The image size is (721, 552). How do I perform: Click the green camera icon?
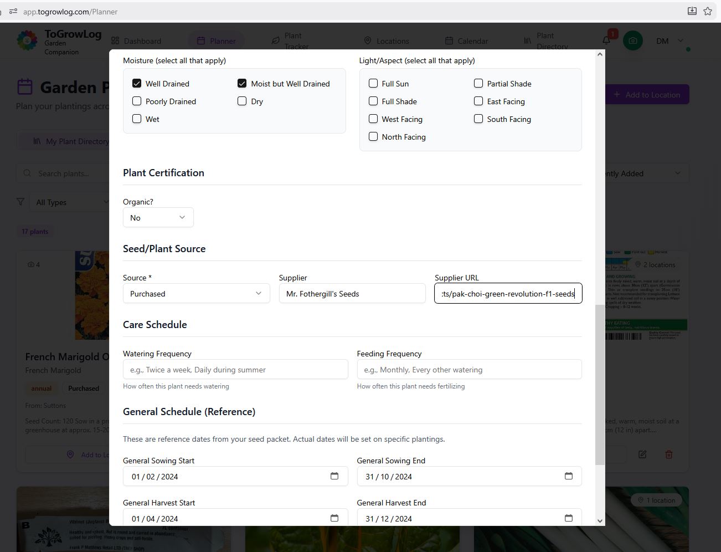pos(633,40)
